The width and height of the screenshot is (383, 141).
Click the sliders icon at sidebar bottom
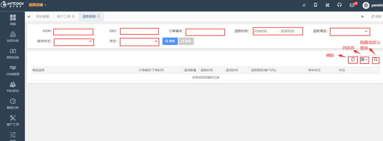pos(13,134)
